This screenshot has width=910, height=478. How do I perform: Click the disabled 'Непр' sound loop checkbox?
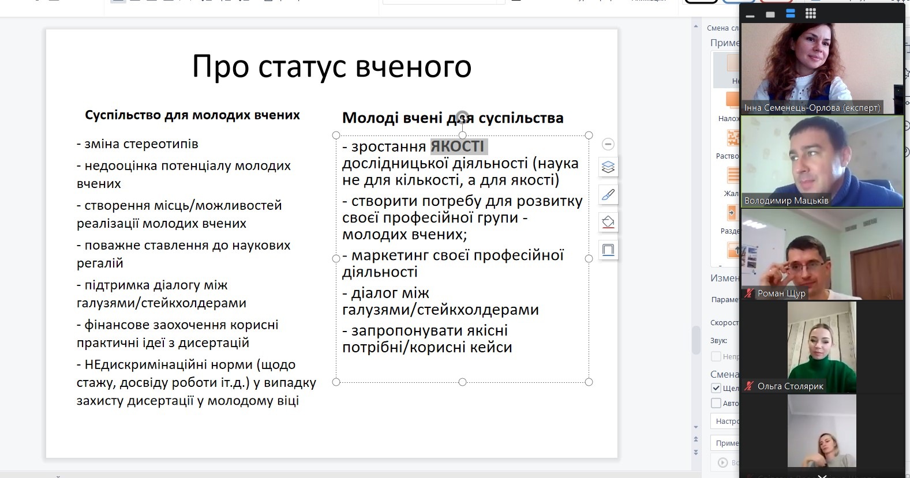716,356
